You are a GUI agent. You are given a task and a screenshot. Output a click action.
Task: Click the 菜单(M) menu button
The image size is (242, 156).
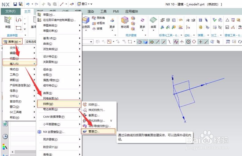coord(12,42)
